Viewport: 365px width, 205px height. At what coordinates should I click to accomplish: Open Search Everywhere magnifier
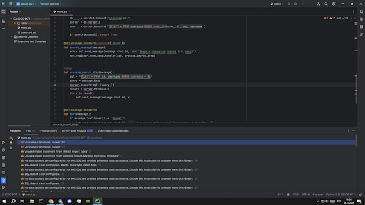click(326, 4)
